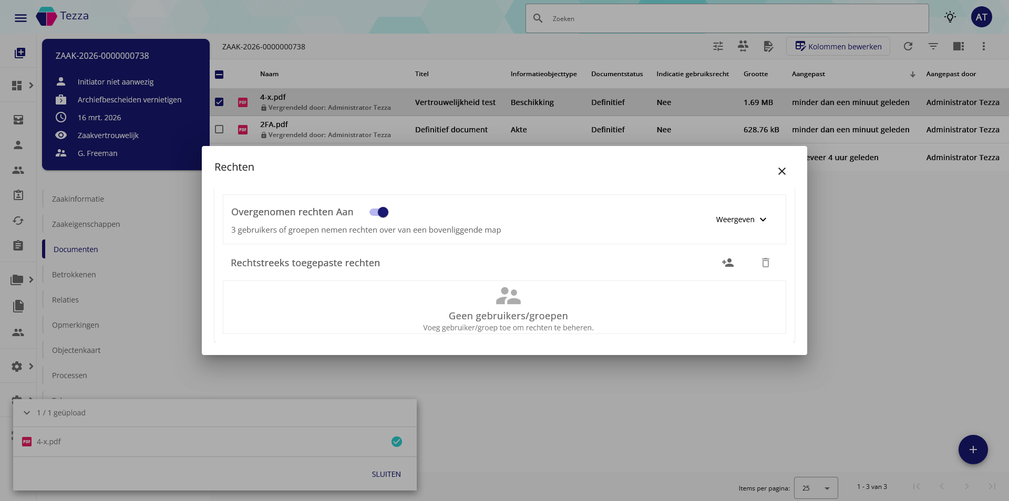1009x501 pixels.
Task: Open the Zaakinformatie tab
Action: coord(78,199)
